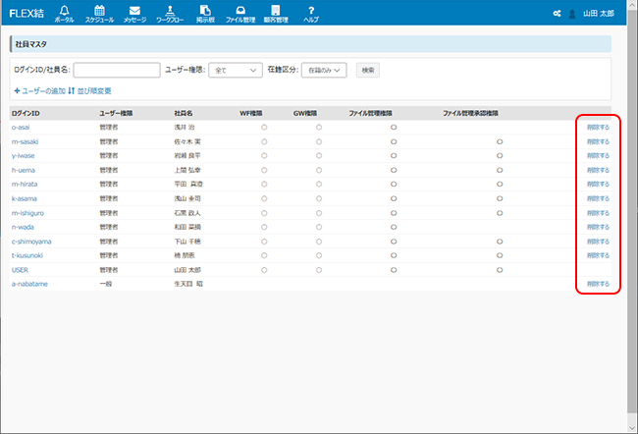Open the a-nabatame login ID

29,284
